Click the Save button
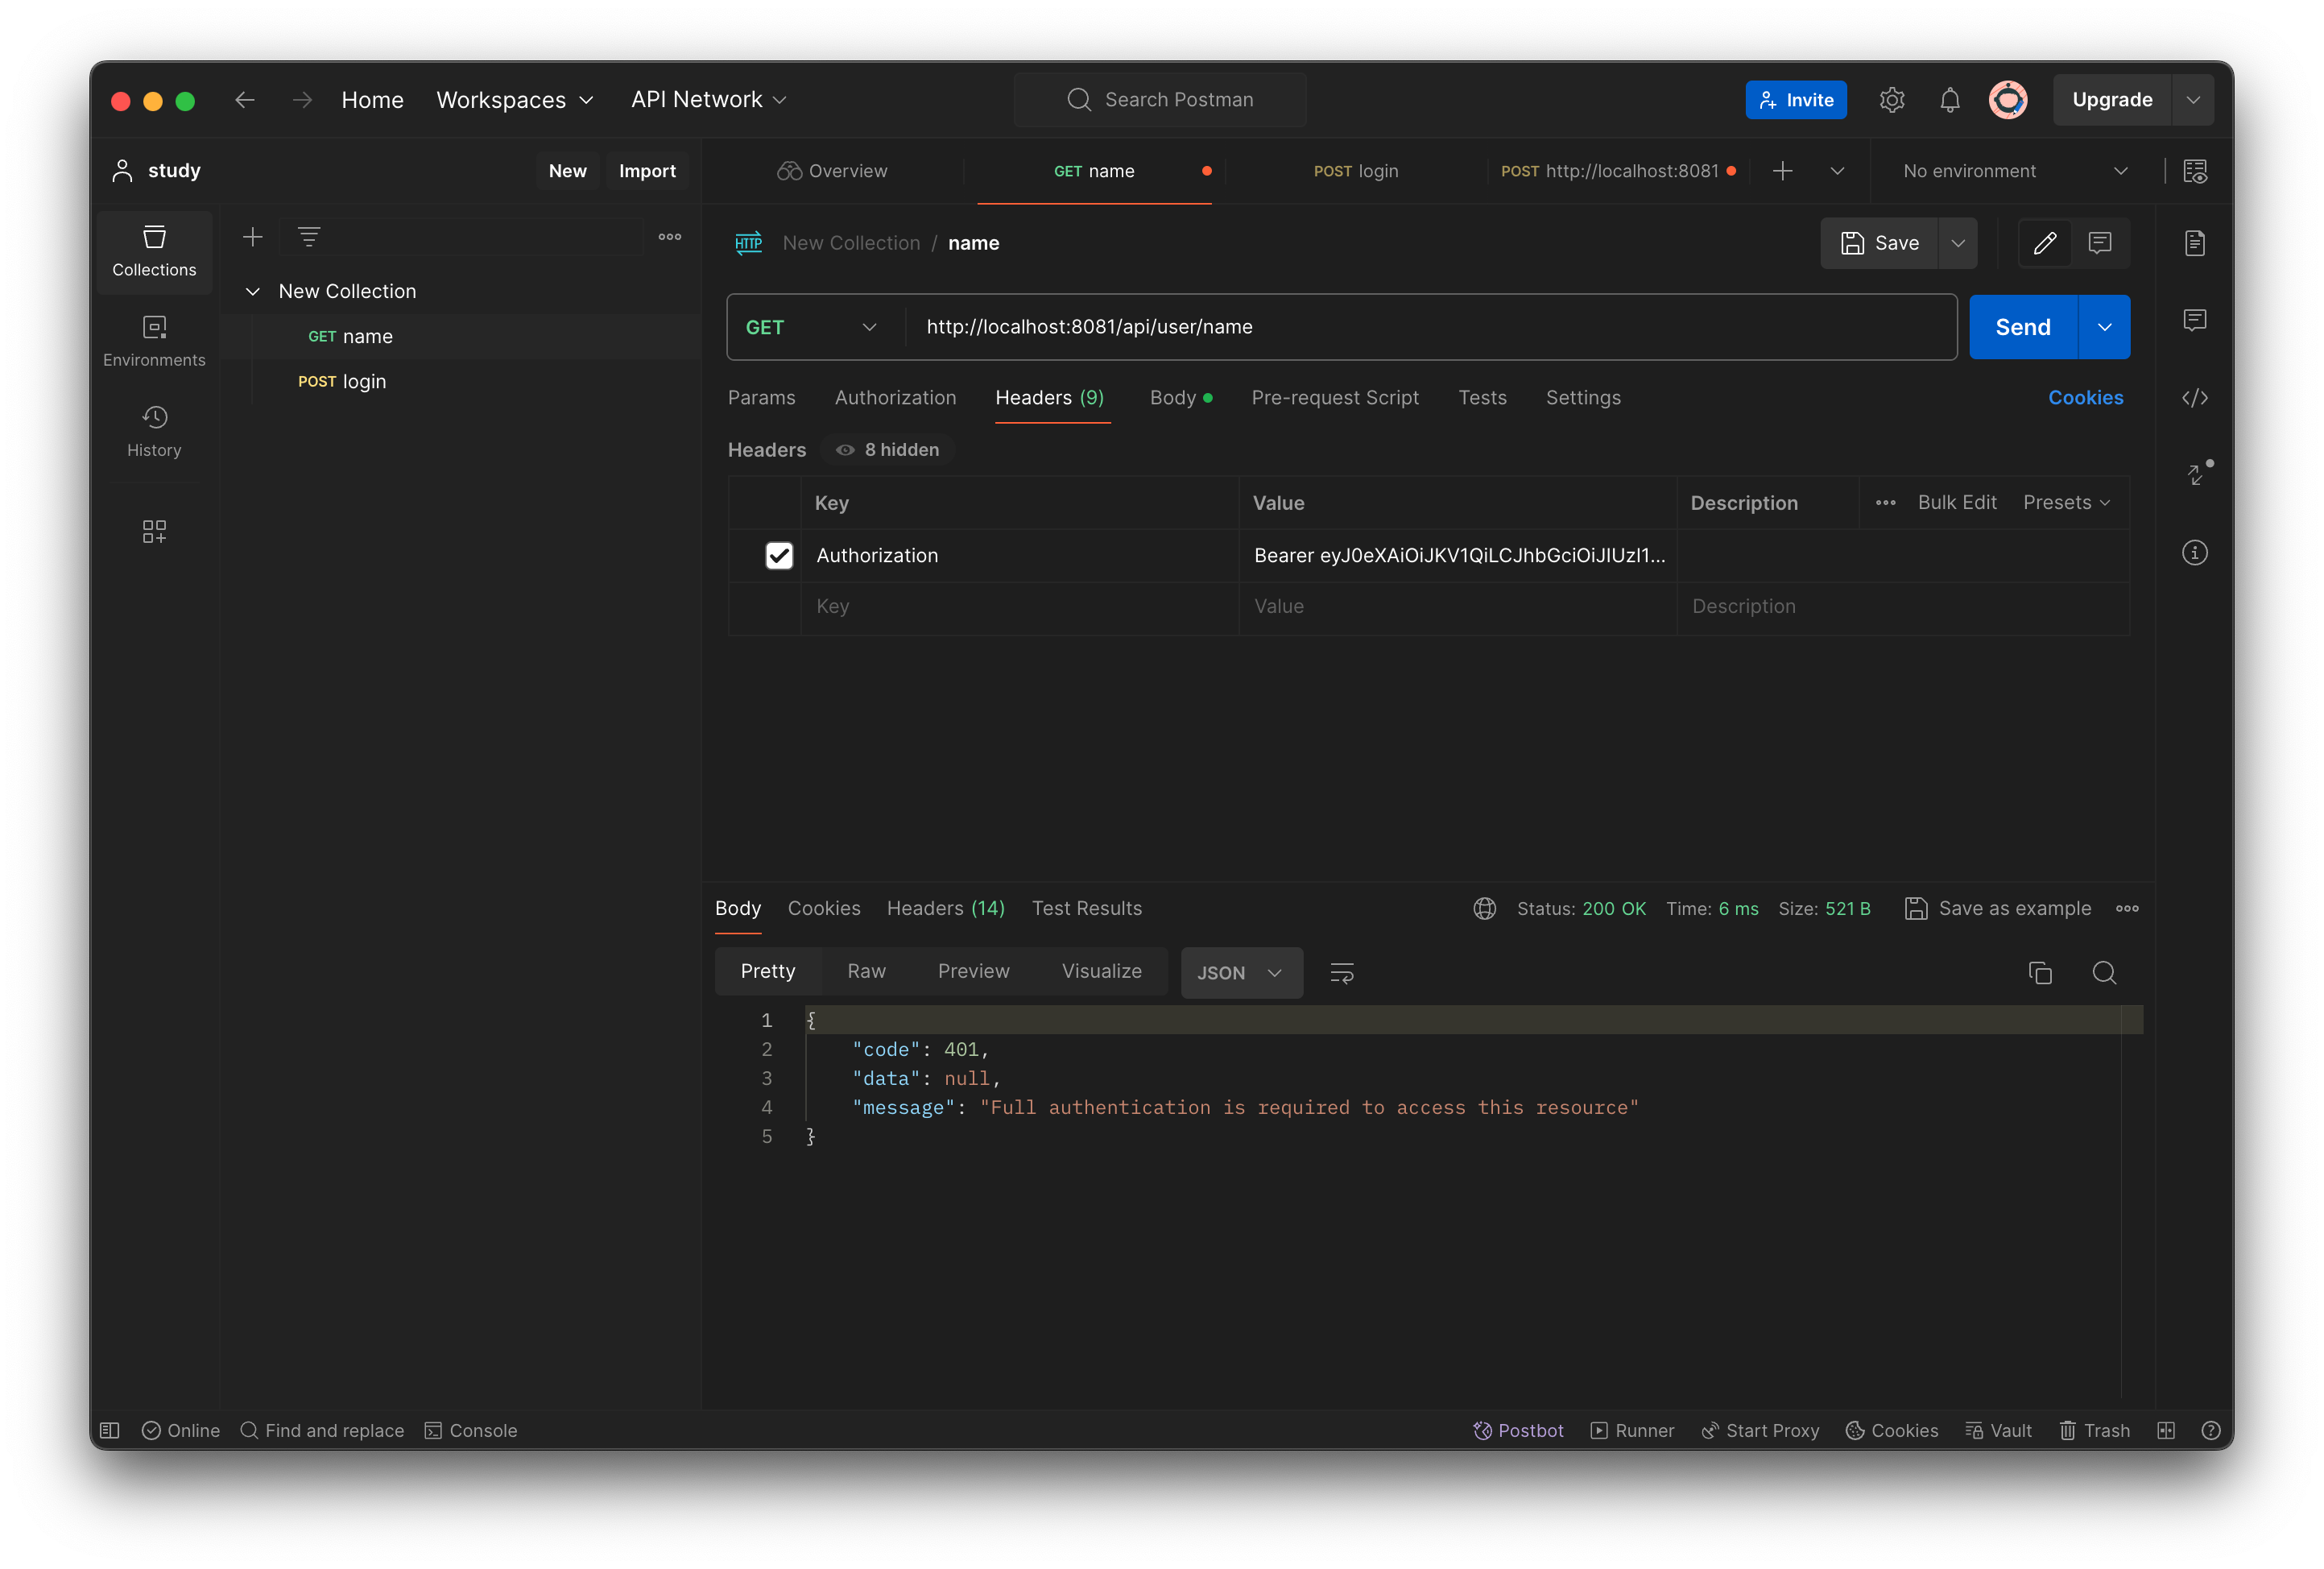Viewport: 2324px width, 1569px height. click(x=1880, y=243)
